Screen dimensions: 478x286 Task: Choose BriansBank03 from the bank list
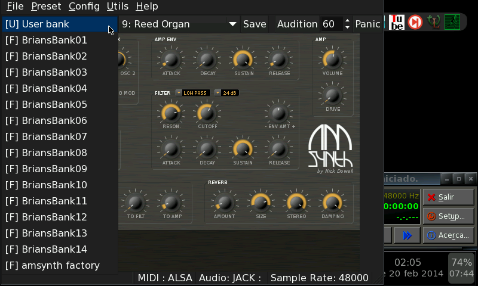tap(60, 72)
